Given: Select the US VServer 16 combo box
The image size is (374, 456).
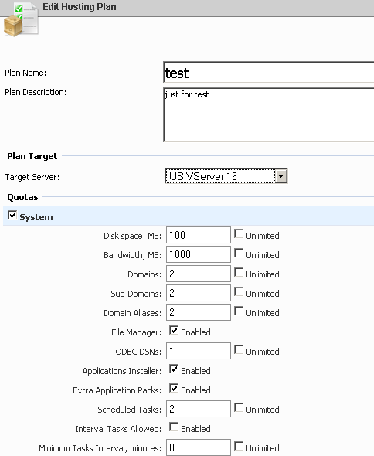Looking at the screenshot, I should [x=226, y=176].
